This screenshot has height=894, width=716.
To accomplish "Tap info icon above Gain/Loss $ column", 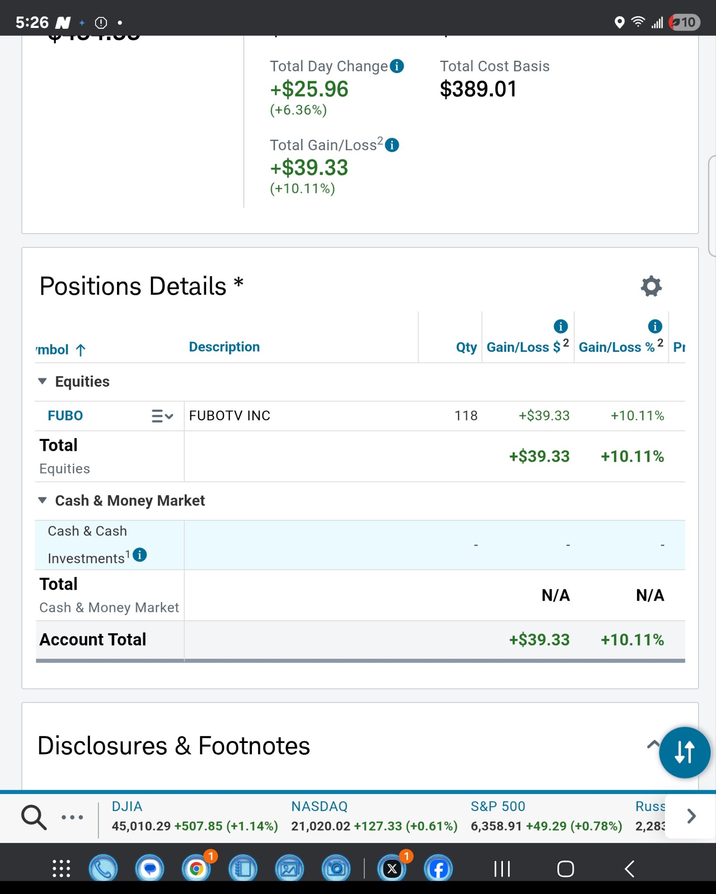I will click(561, 326).
